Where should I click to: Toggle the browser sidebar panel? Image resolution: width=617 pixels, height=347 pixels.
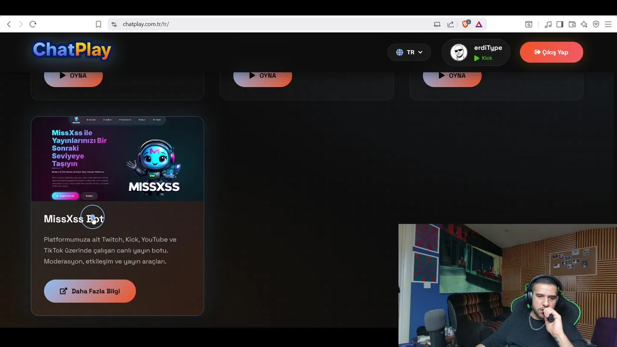coord(560,24)
